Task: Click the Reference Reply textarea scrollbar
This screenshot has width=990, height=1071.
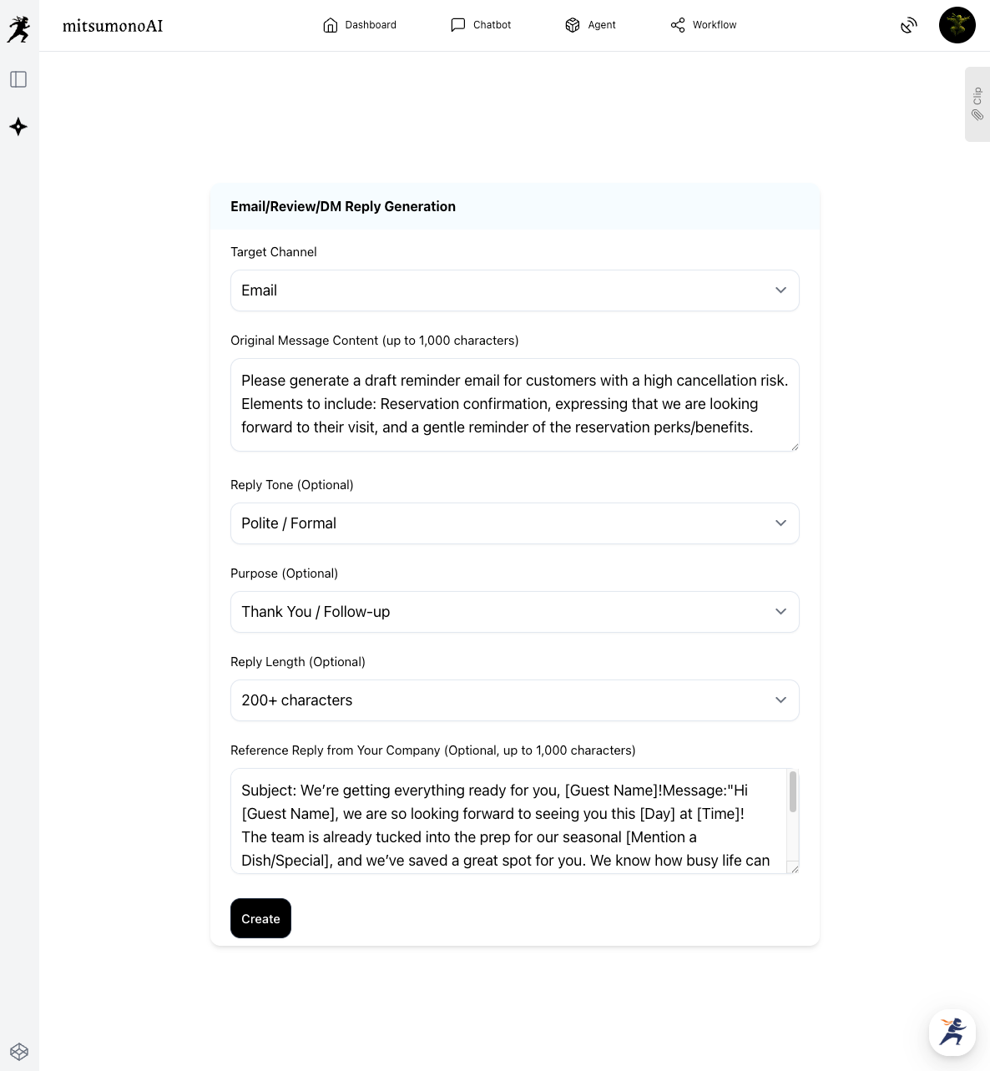Action: [x=792, y=792]
